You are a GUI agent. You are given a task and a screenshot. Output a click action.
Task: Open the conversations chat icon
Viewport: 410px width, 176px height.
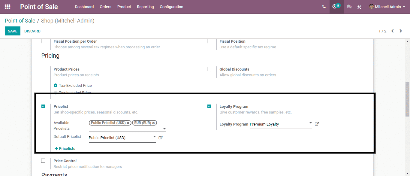349,7
